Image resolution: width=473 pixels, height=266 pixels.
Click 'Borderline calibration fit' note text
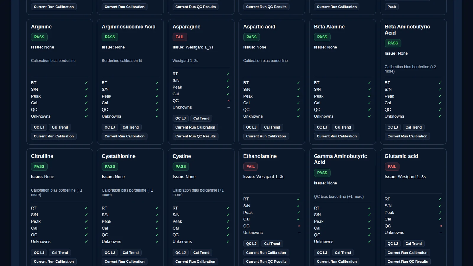pyautogui.click(x=122, y=61)
